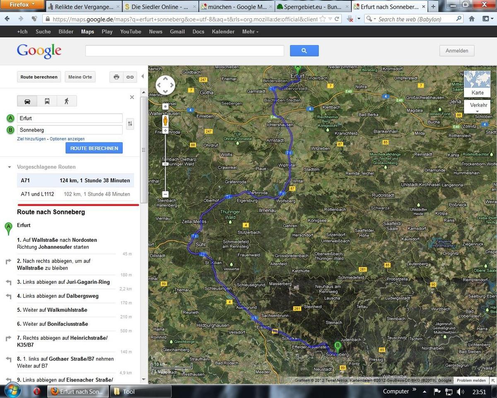Click the Sonneberg destination field
The height and width of the screenshot is (398, 497).
[70, 130]
